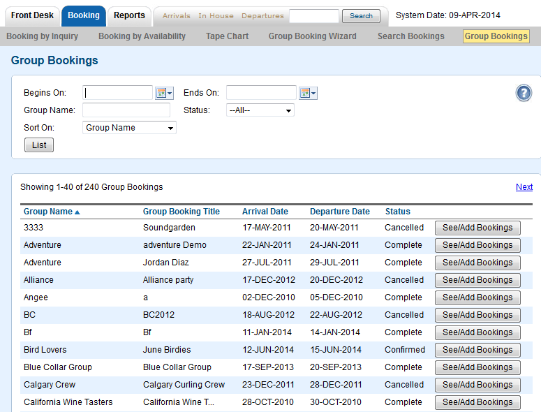
Task: Sort by Arrival Date column header
Action: click(265, 212)
